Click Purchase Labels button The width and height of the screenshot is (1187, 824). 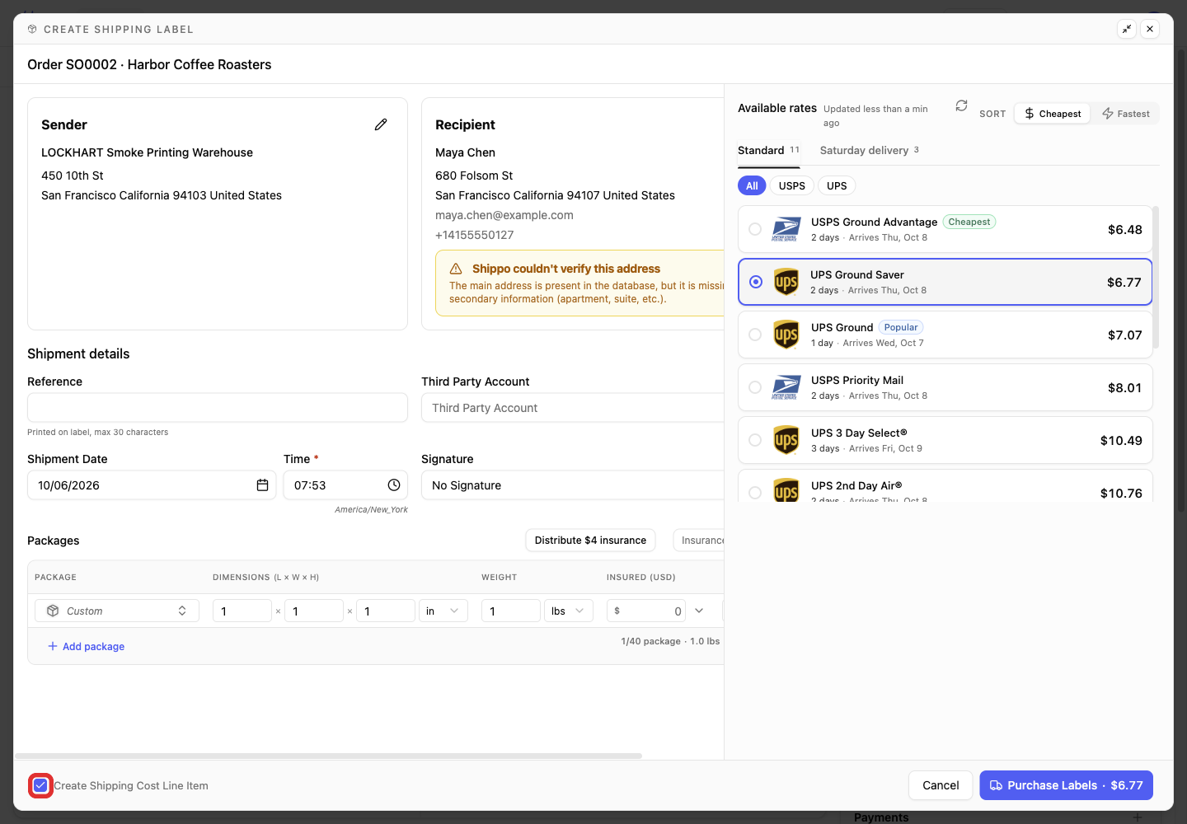point(1066,785)
